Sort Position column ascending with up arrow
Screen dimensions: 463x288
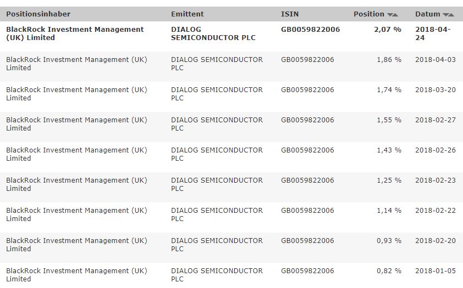[395, 15]
